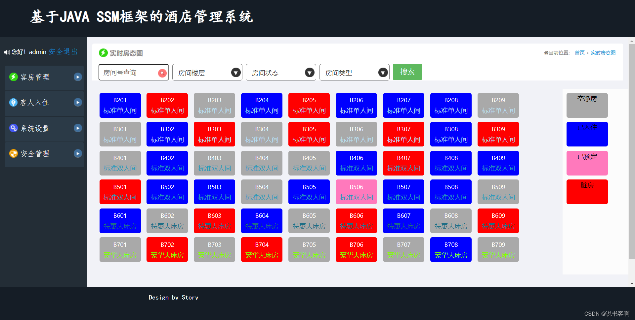Open the 房间状态 dropdown

(x=281, y=72)
